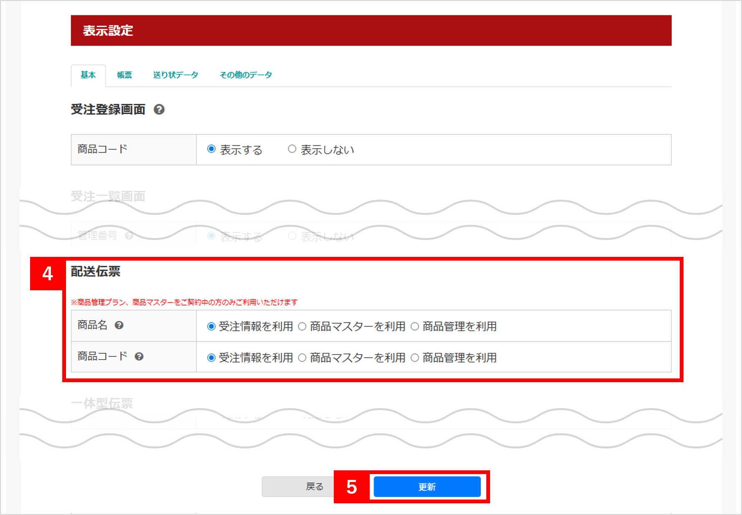The image size is (742, 515).
Task: Select 表示する for 受注登録画面 商品コード
Action: tap(211, 149)
